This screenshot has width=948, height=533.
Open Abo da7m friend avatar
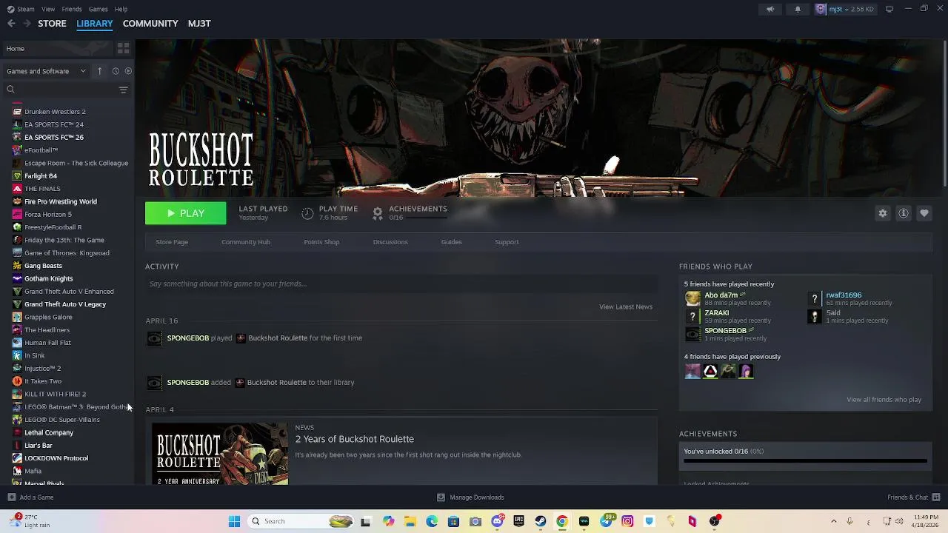click(x=692, y=298)
